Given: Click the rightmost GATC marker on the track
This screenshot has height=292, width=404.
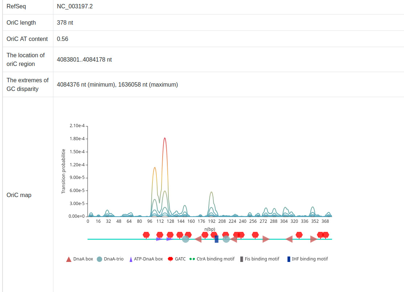Looking at the screenshot, I should [326, 235].
